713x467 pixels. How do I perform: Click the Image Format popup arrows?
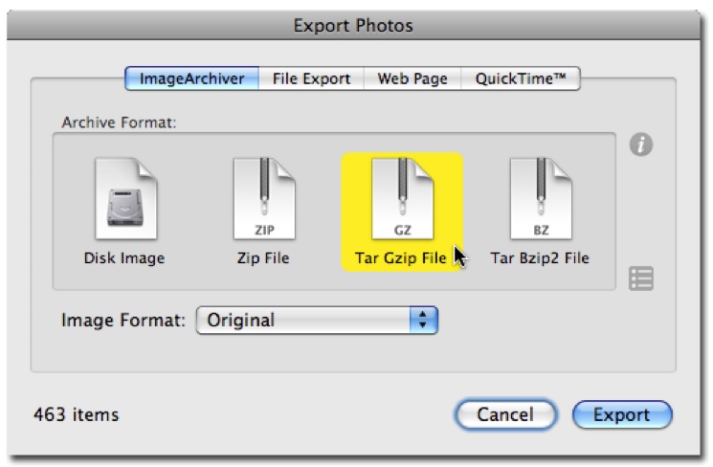click(423, 321)
